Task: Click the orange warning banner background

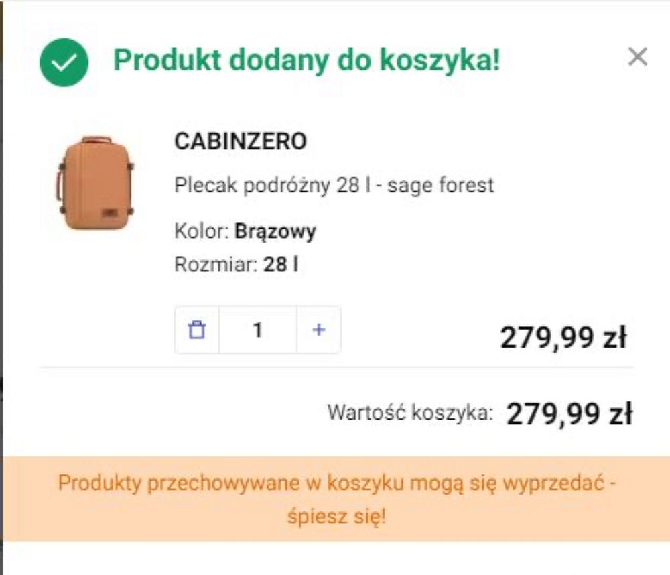Action: 337,499
